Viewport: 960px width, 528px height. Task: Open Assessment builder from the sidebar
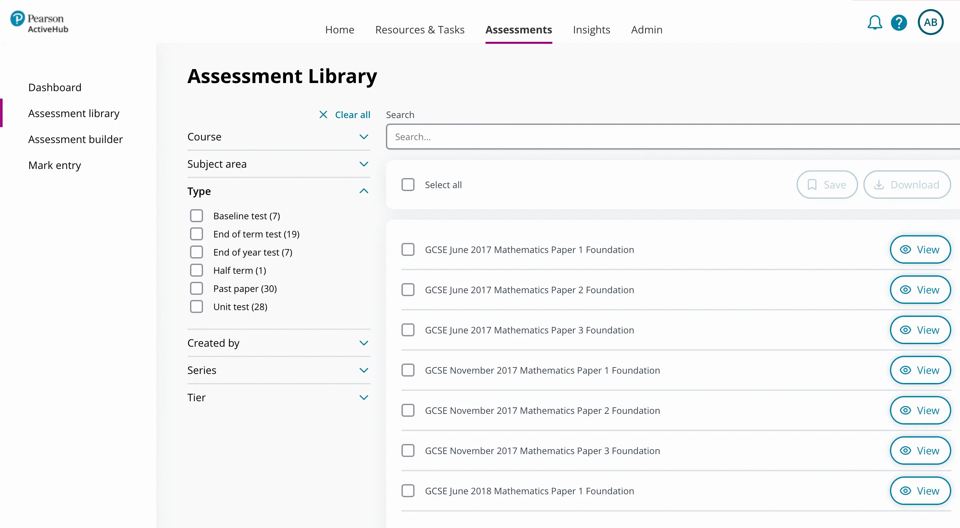75,139
